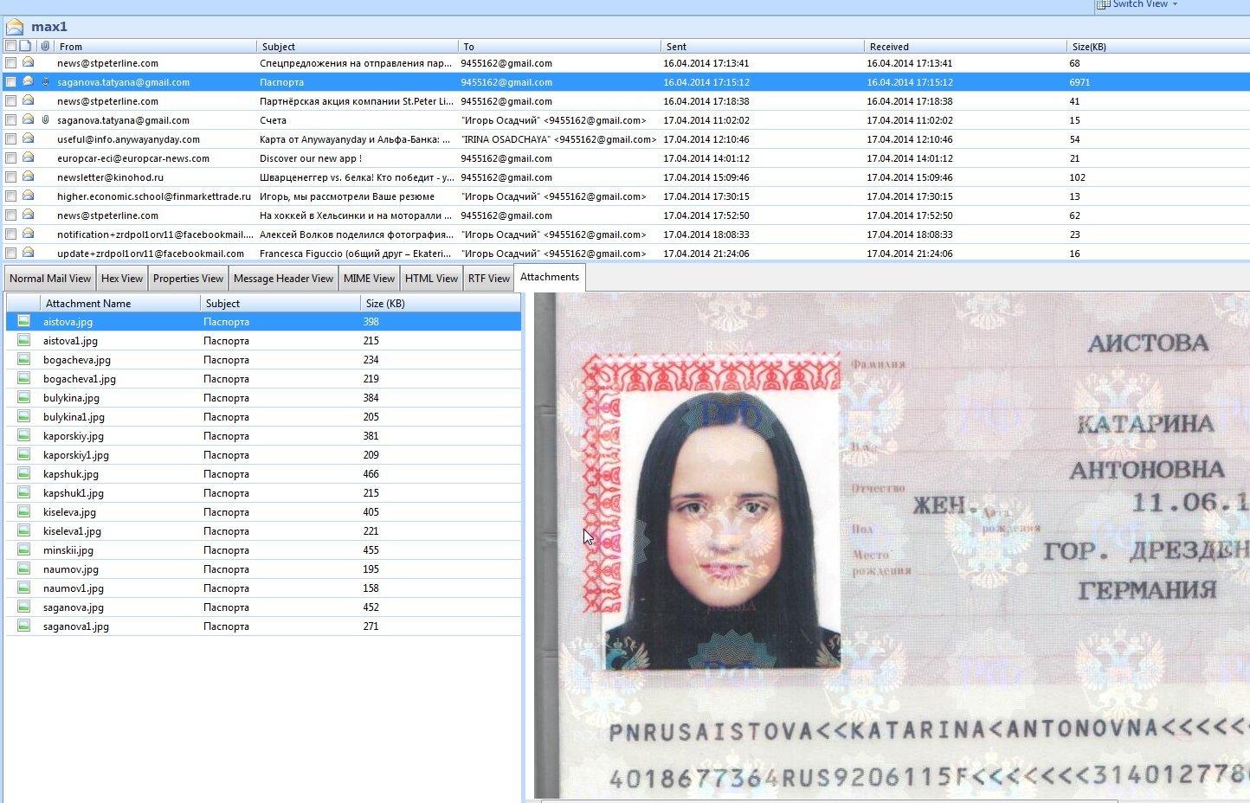Check the box for the Паспорта email
This screenshot has width=1250, height=803.
10,81
